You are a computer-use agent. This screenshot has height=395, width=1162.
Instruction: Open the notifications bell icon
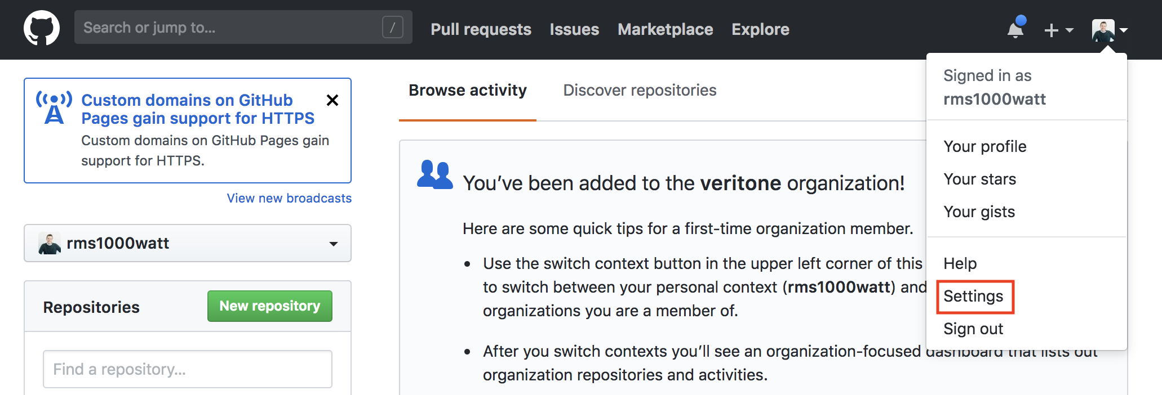(1016, 28)
